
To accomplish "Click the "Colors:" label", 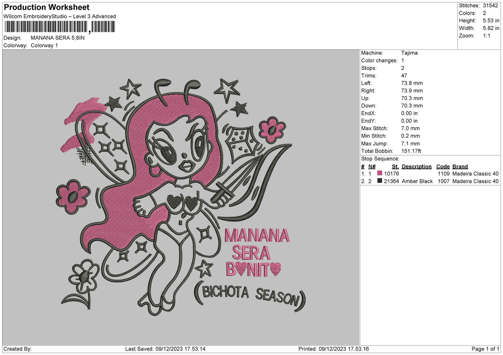I will [467, 13].
